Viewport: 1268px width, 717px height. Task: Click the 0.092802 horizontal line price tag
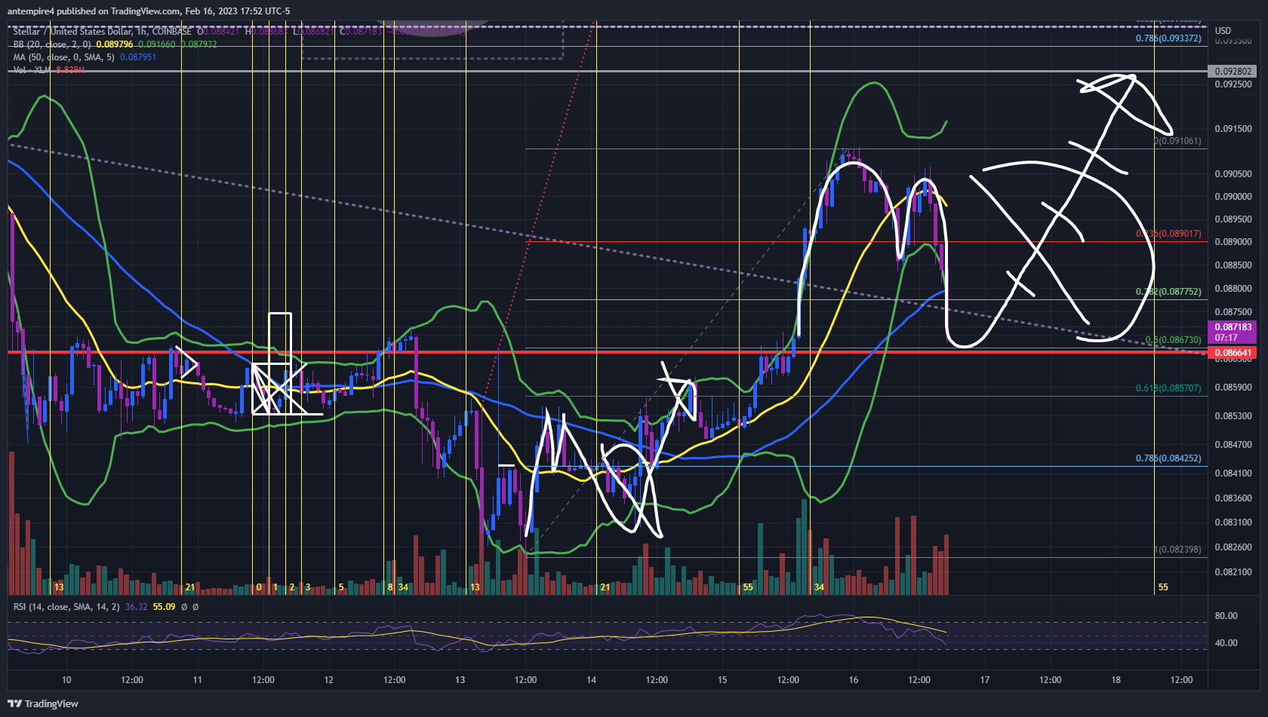tap(1233, 72)
